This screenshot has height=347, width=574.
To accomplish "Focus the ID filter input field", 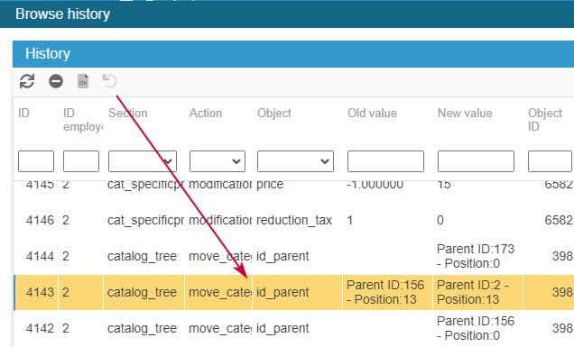I will [x=36, y=161].
